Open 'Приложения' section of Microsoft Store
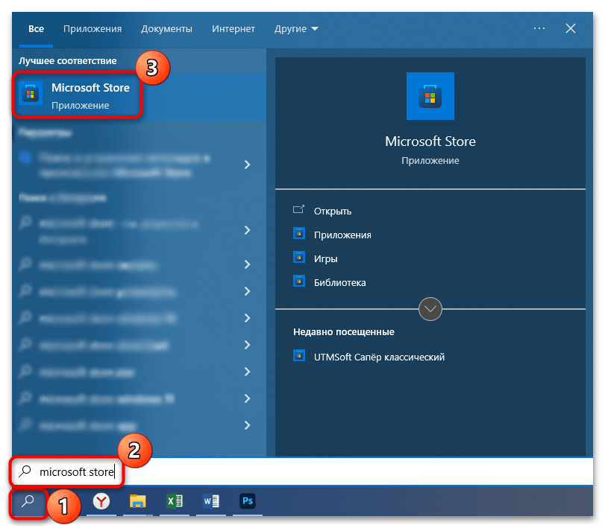This screenshot has height=528, width=605. pos(342,235)
